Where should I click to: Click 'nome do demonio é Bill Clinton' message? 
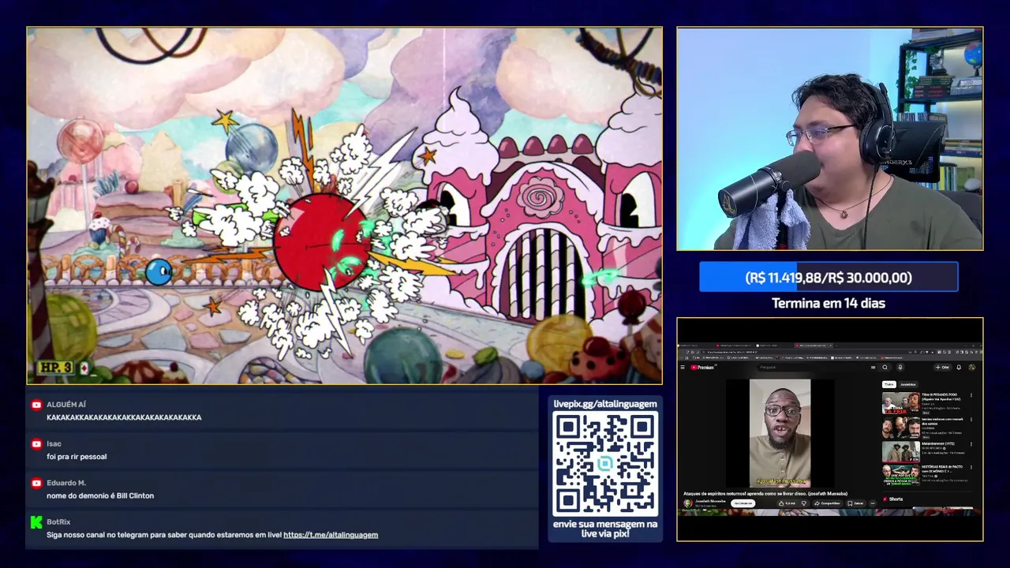[x=100, y=496]
